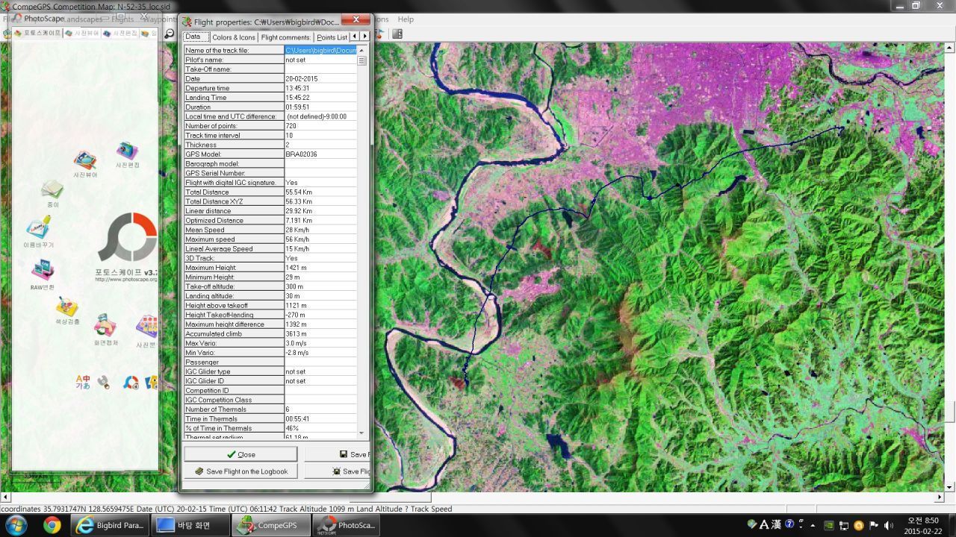Image resolution: width=956 pixels, height=537 pixels.
Task: Open the Windows Start menu
Action: tap(15, 525)
